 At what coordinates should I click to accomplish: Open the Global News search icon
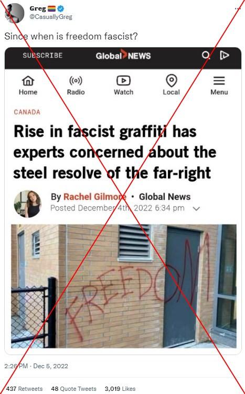206,55
